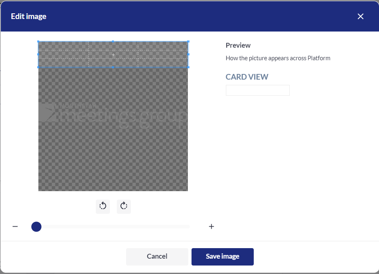Click the crop box bottom-right corner handle

[x=188, y=67]
